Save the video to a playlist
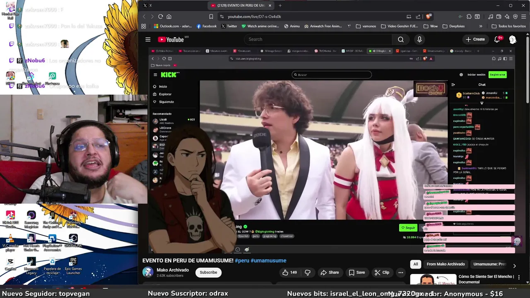 point(357,272)
